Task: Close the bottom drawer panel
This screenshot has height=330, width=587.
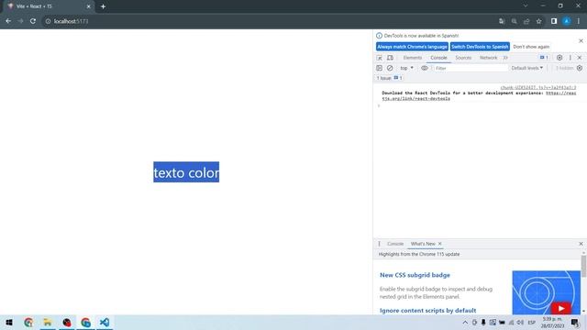Action: (581, 244)
